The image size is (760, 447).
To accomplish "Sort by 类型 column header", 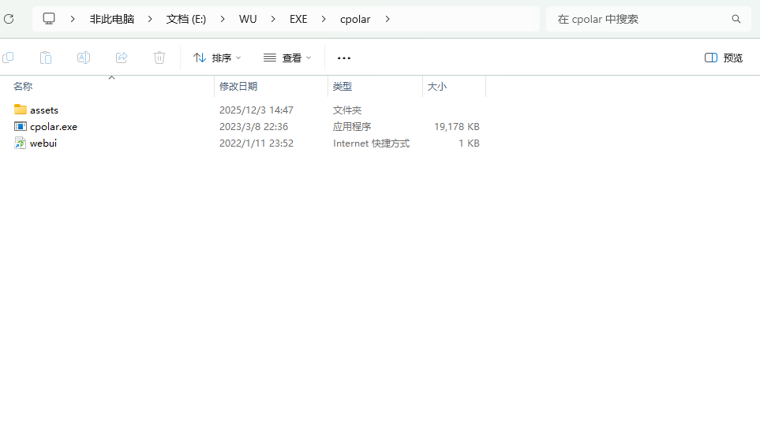I will coord(343,86).
